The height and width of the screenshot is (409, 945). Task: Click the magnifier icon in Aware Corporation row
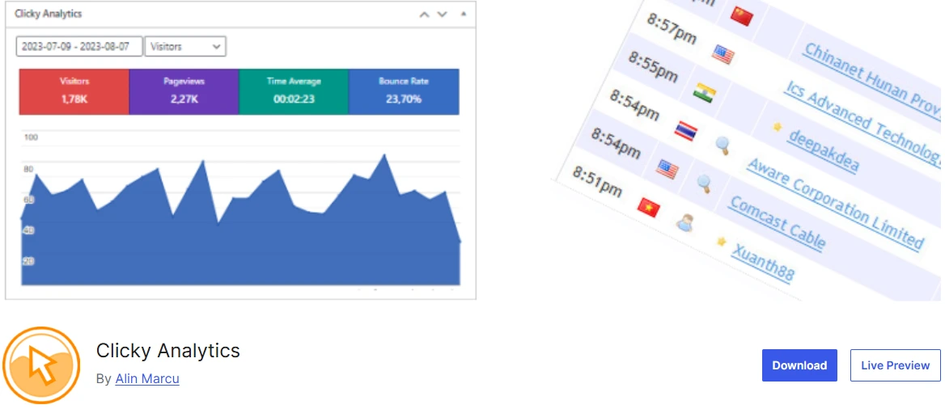[722, 145]
